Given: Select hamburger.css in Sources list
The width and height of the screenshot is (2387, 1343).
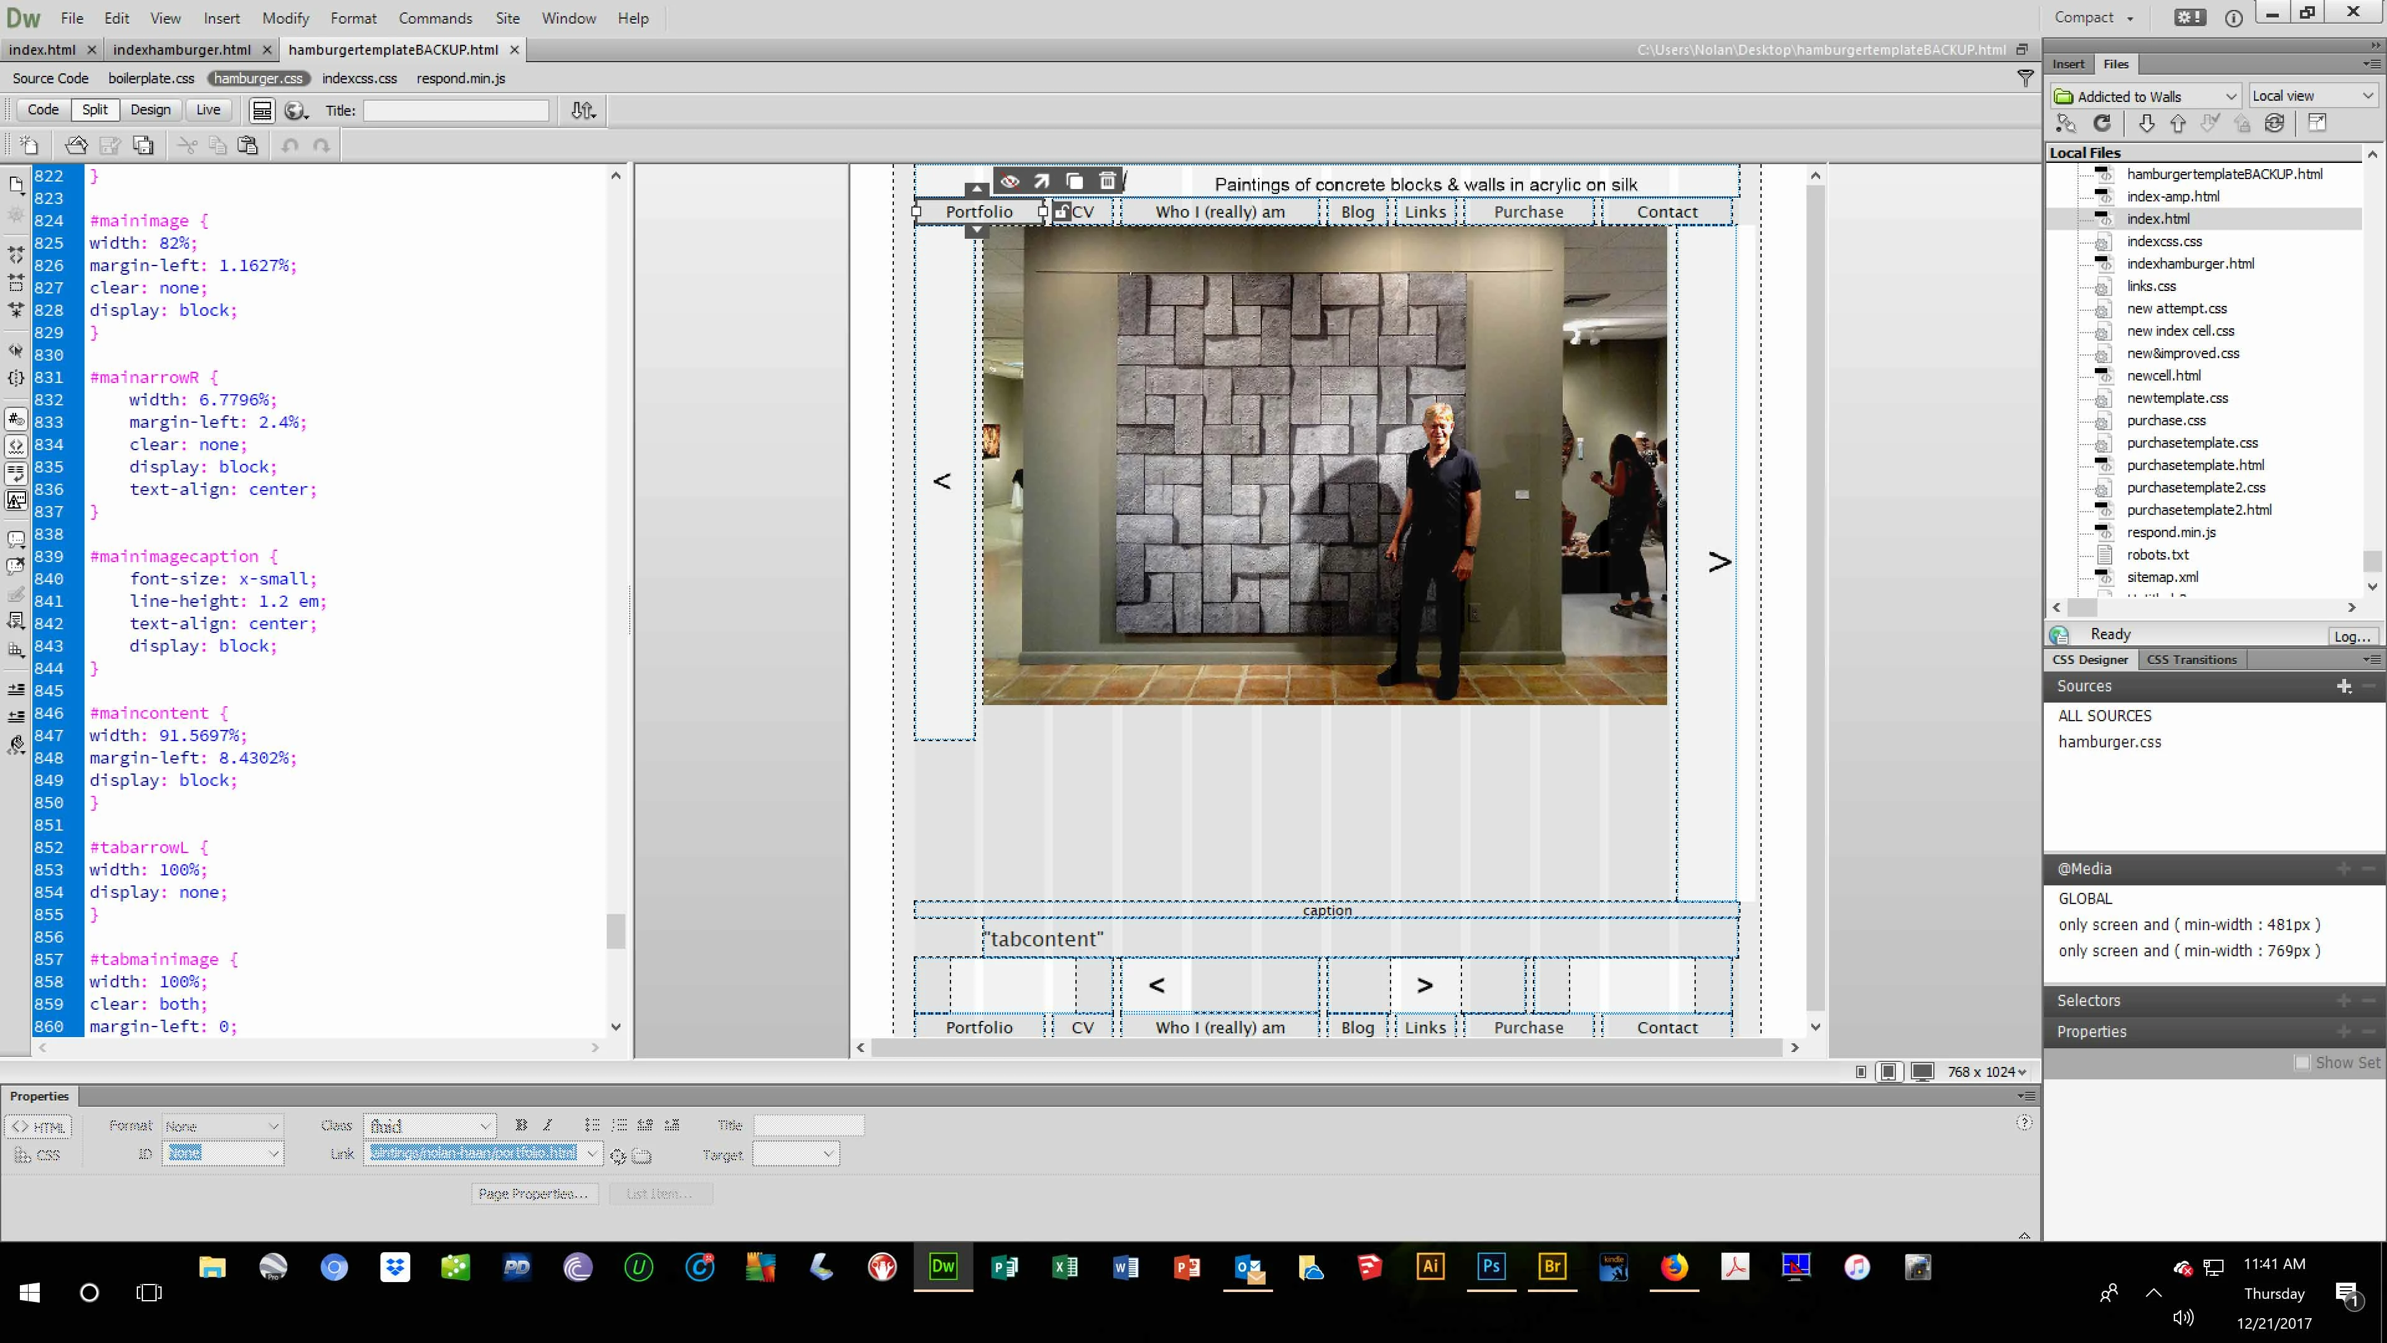Looking at the screenshot, I should tap(2109, 742).
